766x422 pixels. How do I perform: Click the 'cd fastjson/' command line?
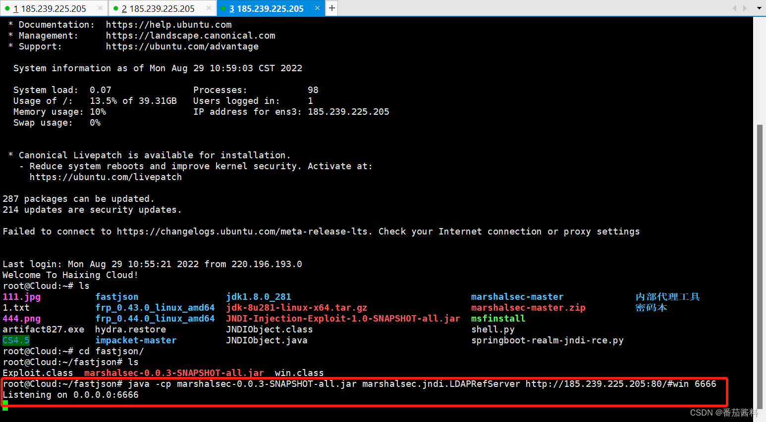pyautogui.click(x=73, y=351)
